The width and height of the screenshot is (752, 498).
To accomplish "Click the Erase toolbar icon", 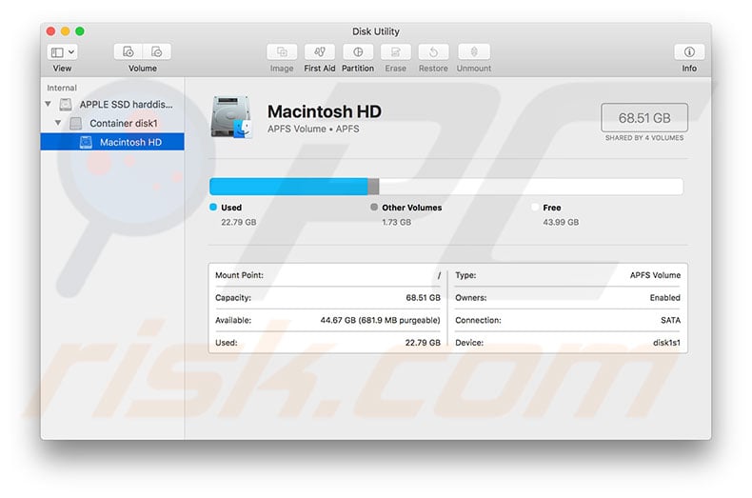I will tap(396, 51).
